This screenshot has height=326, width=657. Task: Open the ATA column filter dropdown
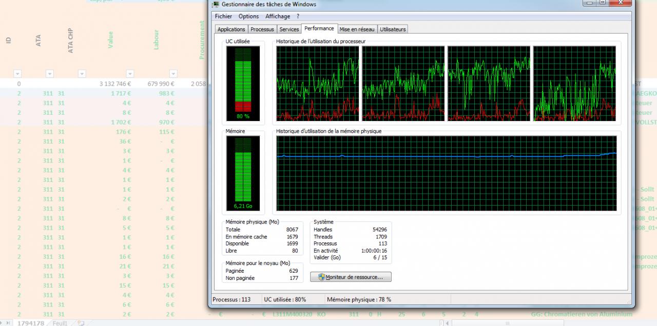[x=49, y=74]
